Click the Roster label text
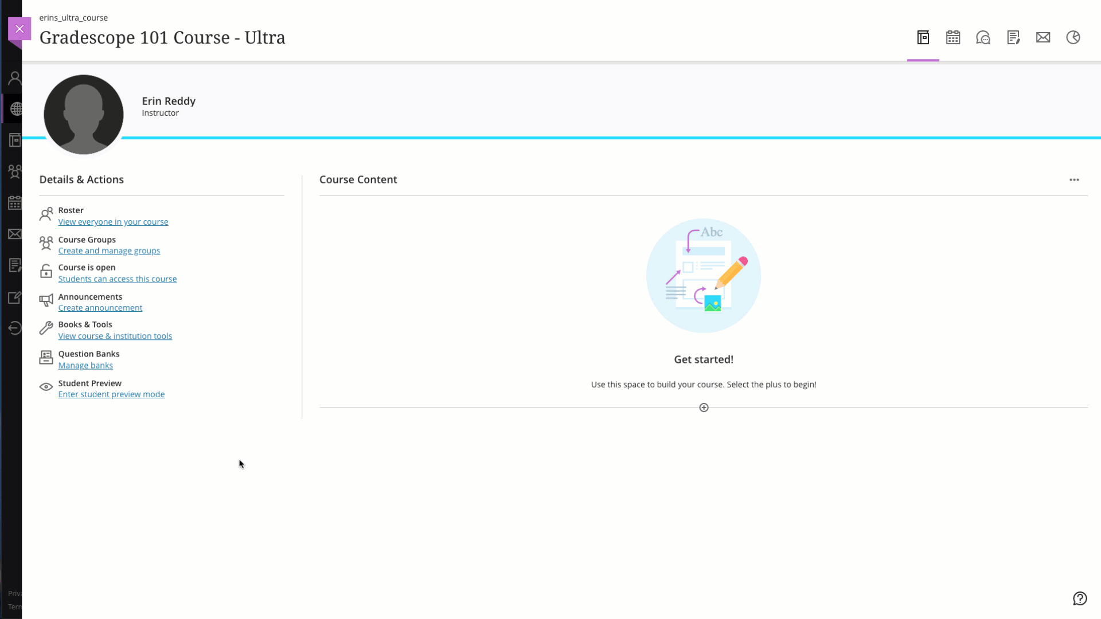 (71, 210)
